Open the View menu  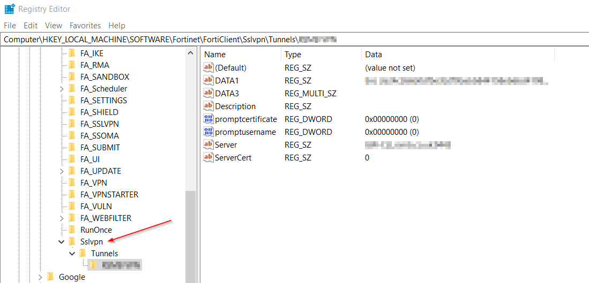point(54,26)
